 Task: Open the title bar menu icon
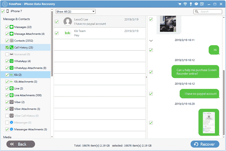pos(202,4)
